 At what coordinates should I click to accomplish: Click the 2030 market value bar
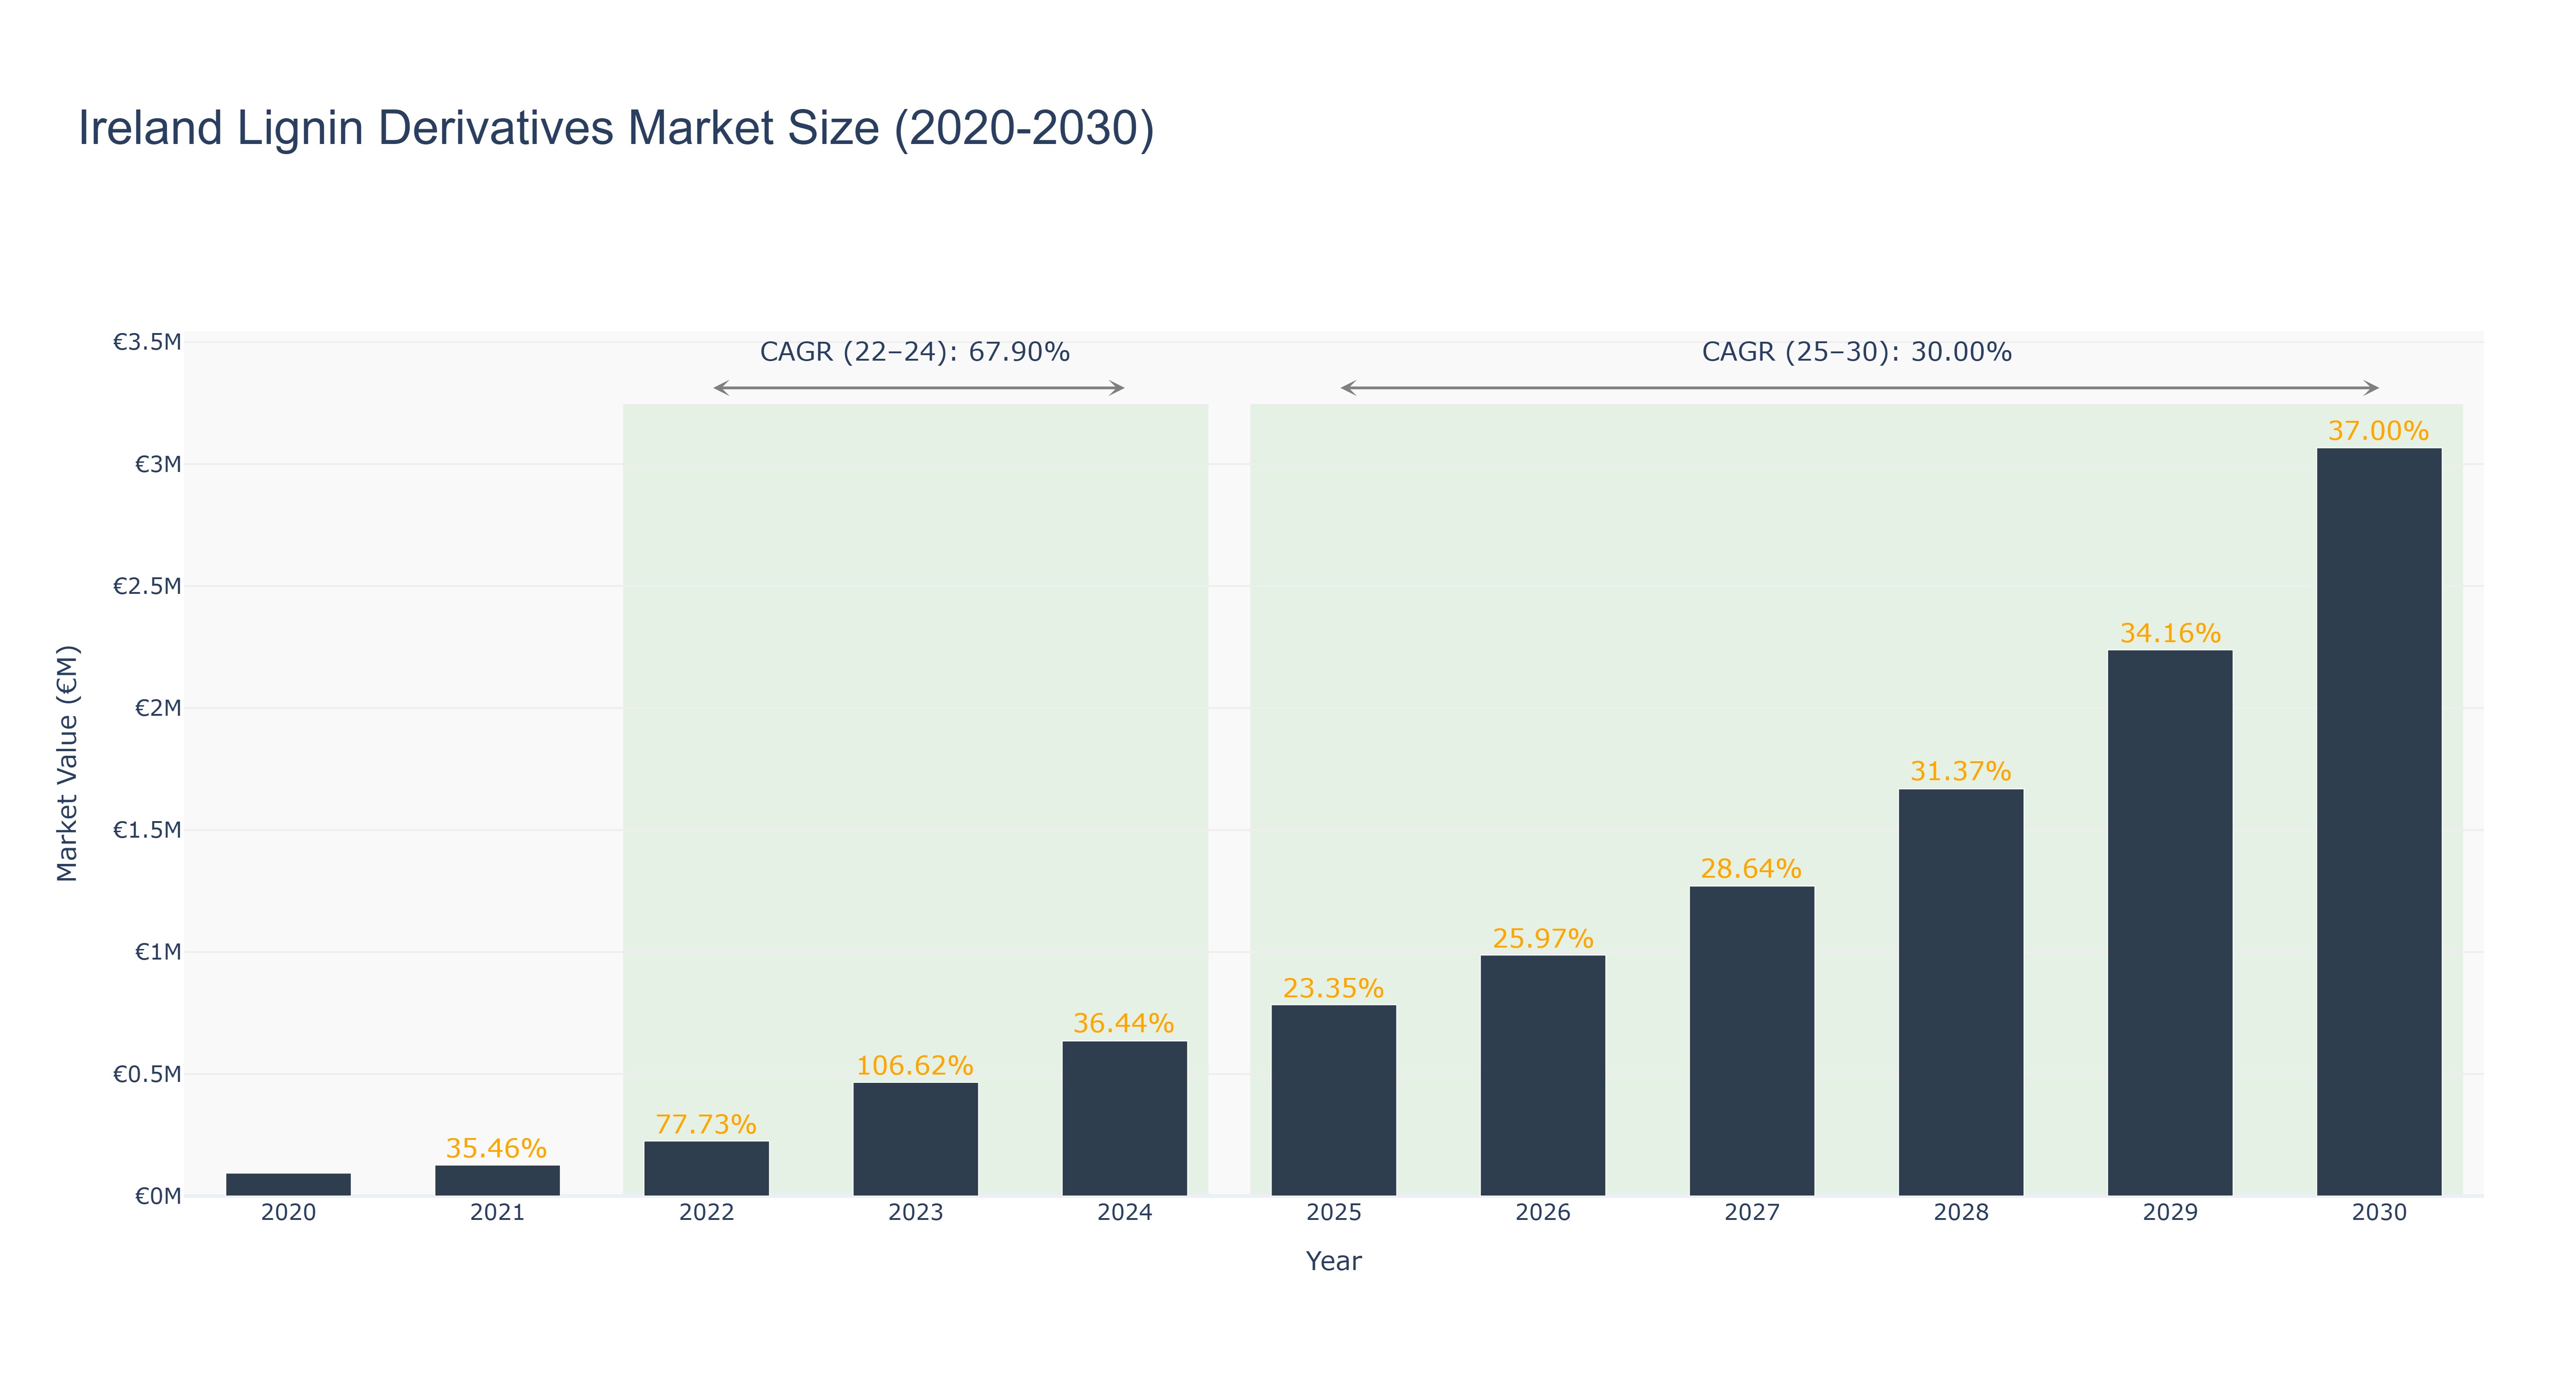tap(2379, 822)
